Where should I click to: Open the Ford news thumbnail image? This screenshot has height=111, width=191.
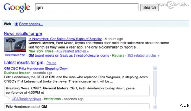[15, 45]
